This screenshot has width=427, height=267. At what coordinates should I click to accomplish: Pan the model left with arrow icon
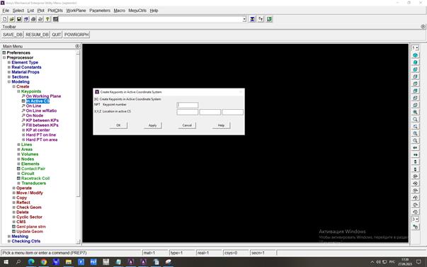415,147
